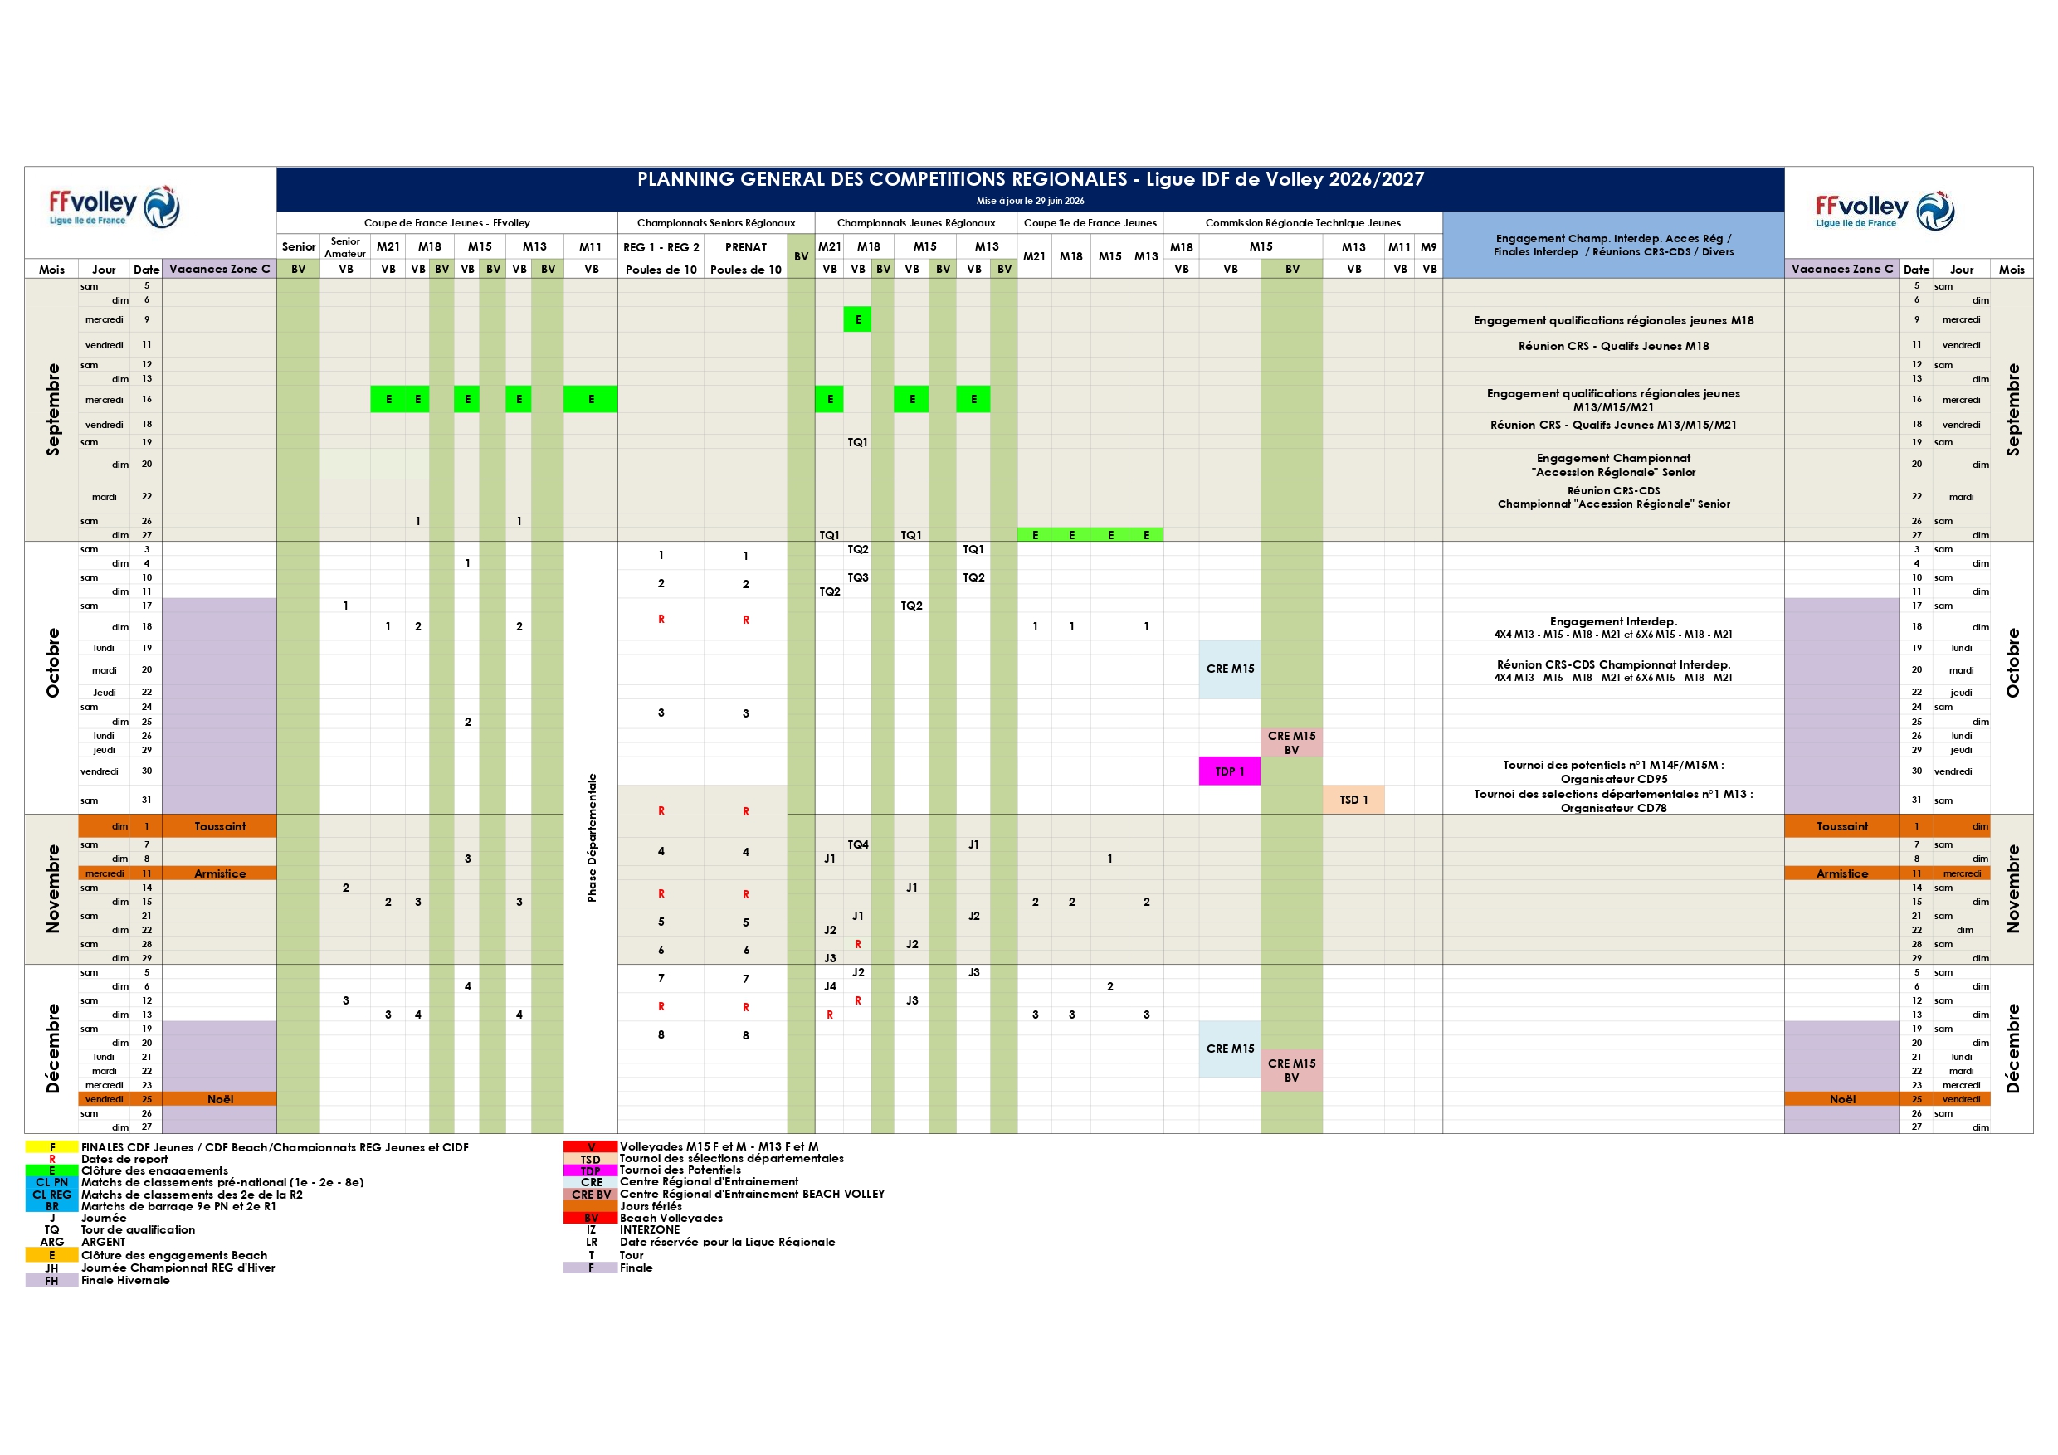
Task: Select legend text 'Journée Championnat REG d'Hiver'
Action: (x=178, y=1268)
